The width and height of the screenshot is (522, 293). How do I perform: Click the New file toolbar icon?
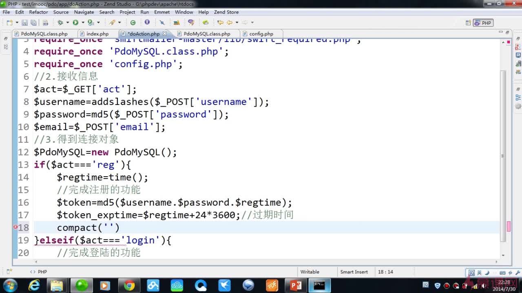click(x=9, y=23)
